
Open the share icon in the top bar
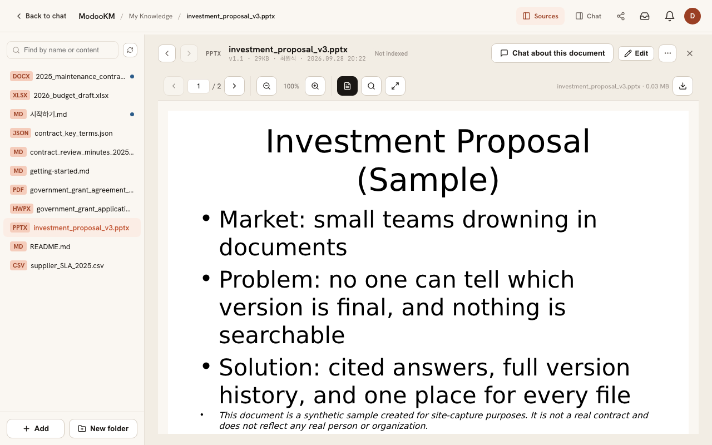tap(621, 16)
